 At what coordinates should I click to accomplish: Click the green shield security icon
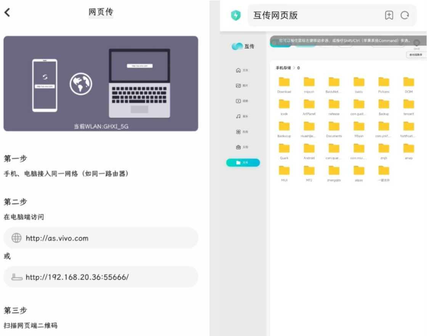(236, 15)
